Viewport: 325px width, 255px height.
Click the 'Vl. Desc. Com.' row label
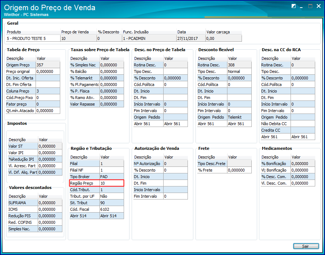(276, 183)
